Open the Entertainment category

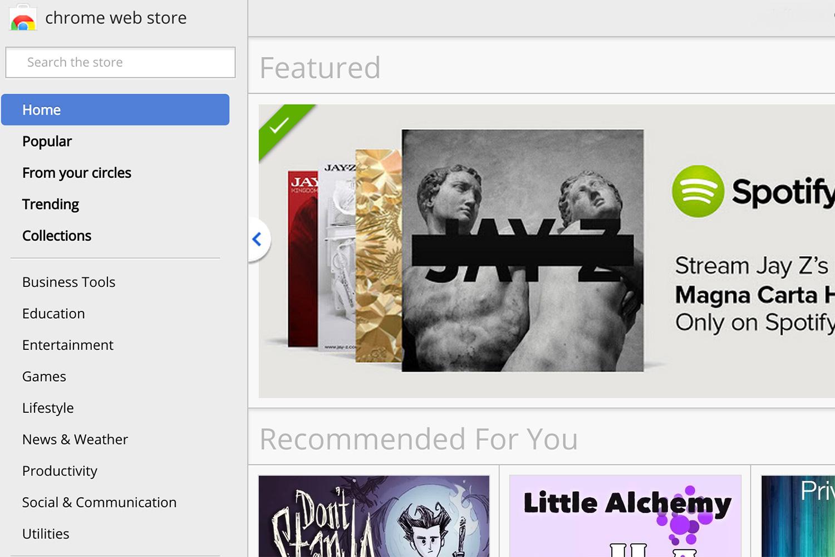coord(68,345)
